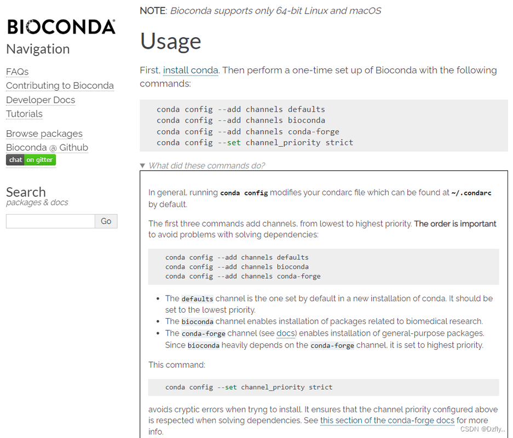Click the BIOCONDA logo
This screenshot has height=438, width=513.
click(x=61, y=26)
